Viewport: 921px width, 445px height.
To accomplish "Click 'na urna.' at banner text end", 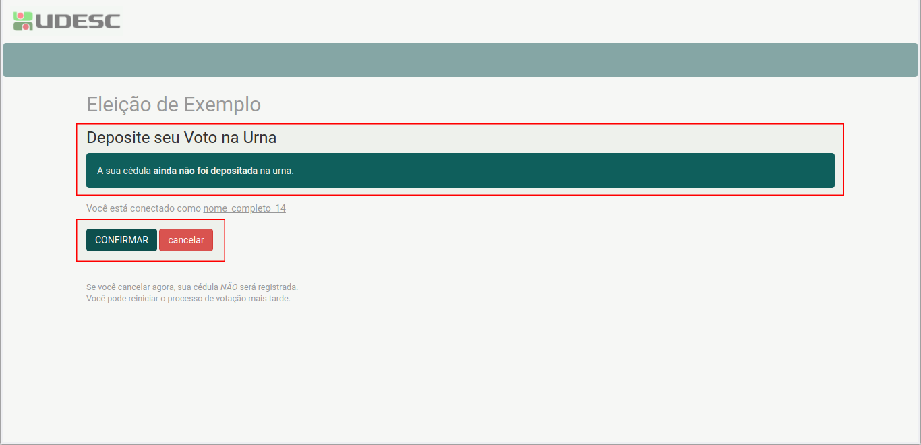I will pyautogui.click(x=276, y=171).
